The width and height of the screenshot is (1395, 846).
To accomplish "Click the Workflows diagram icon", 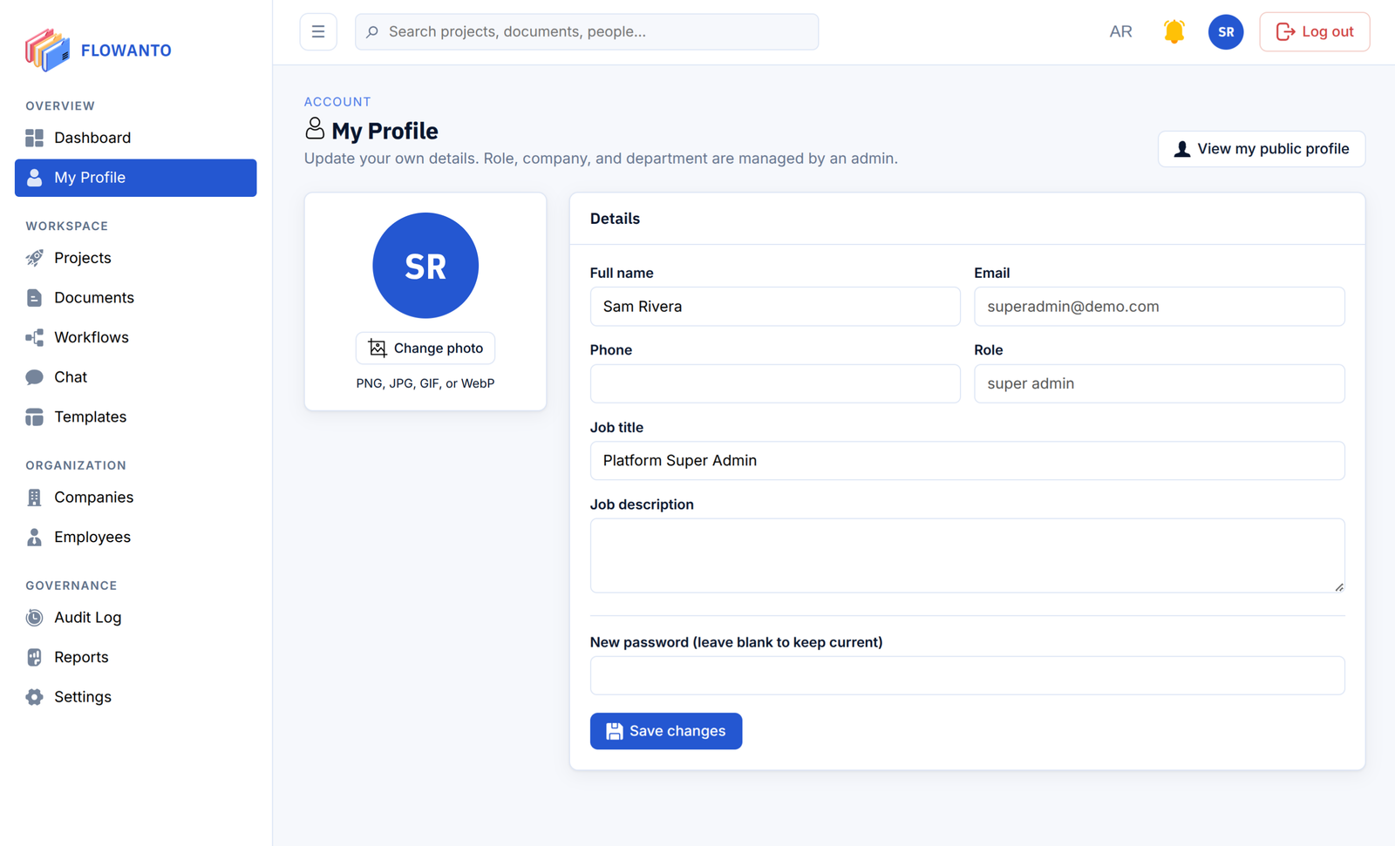I will [34, 337].
